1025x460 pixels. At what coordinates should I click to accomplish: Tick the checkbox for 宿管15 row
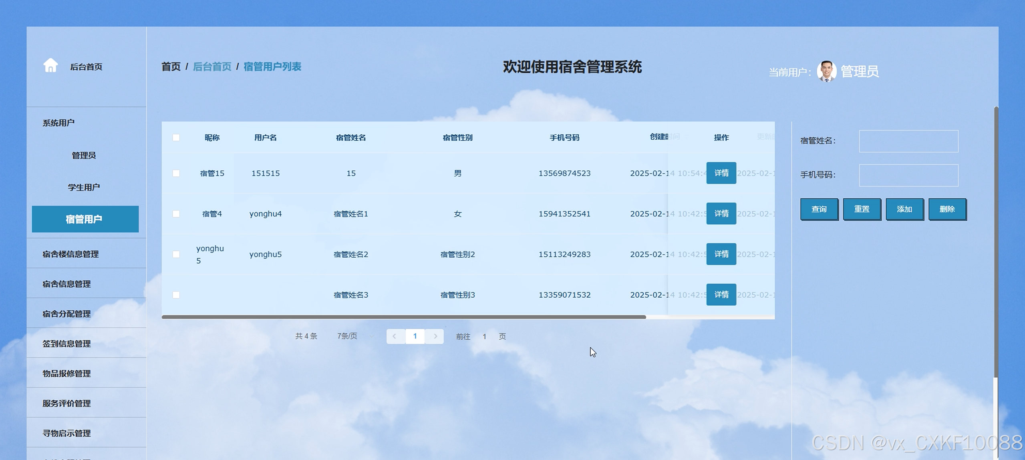176,173
